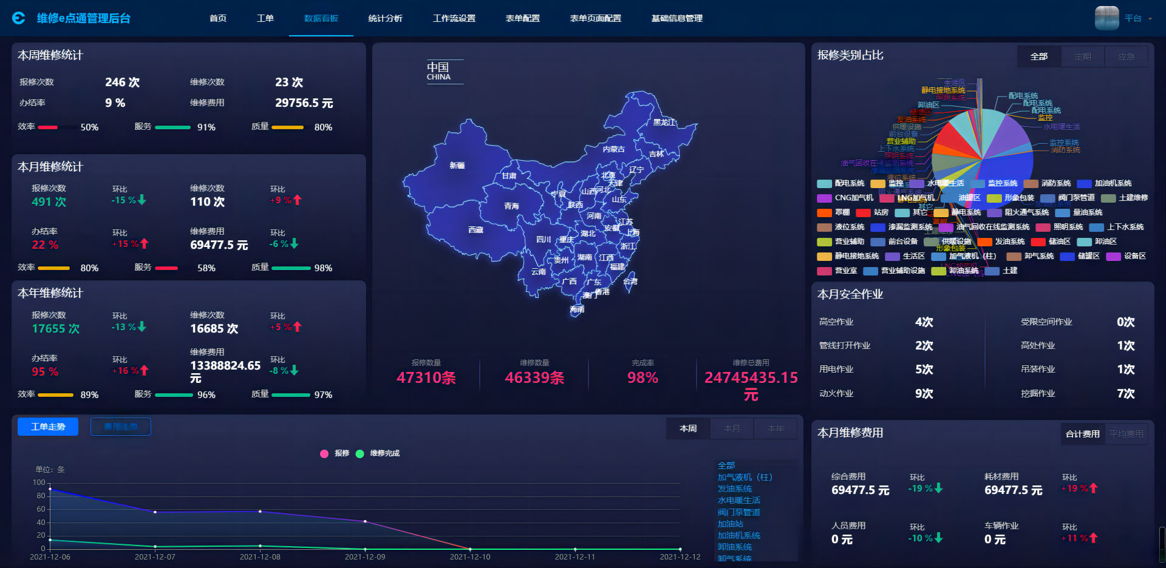
Task: Click the 加油机系统 legend marker
Action: tap(1084, 183)
